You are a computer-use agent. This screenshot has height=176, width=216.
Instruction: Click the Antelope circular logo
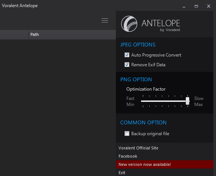click(x=129, y=24)
